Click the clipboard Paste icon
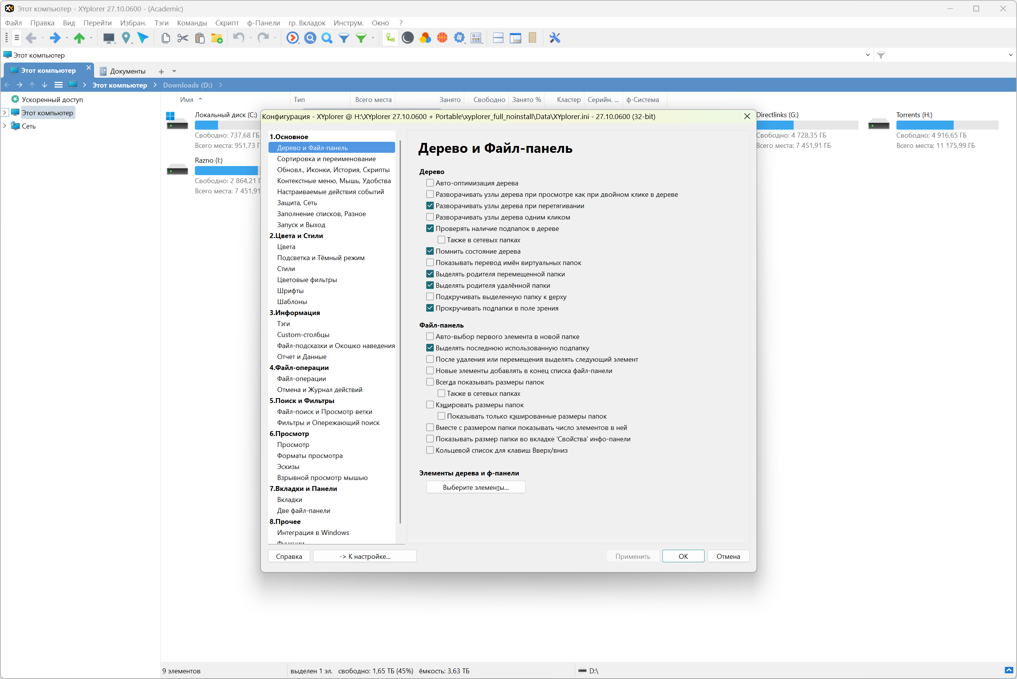 pyautogui.click(x=200, y=38)
